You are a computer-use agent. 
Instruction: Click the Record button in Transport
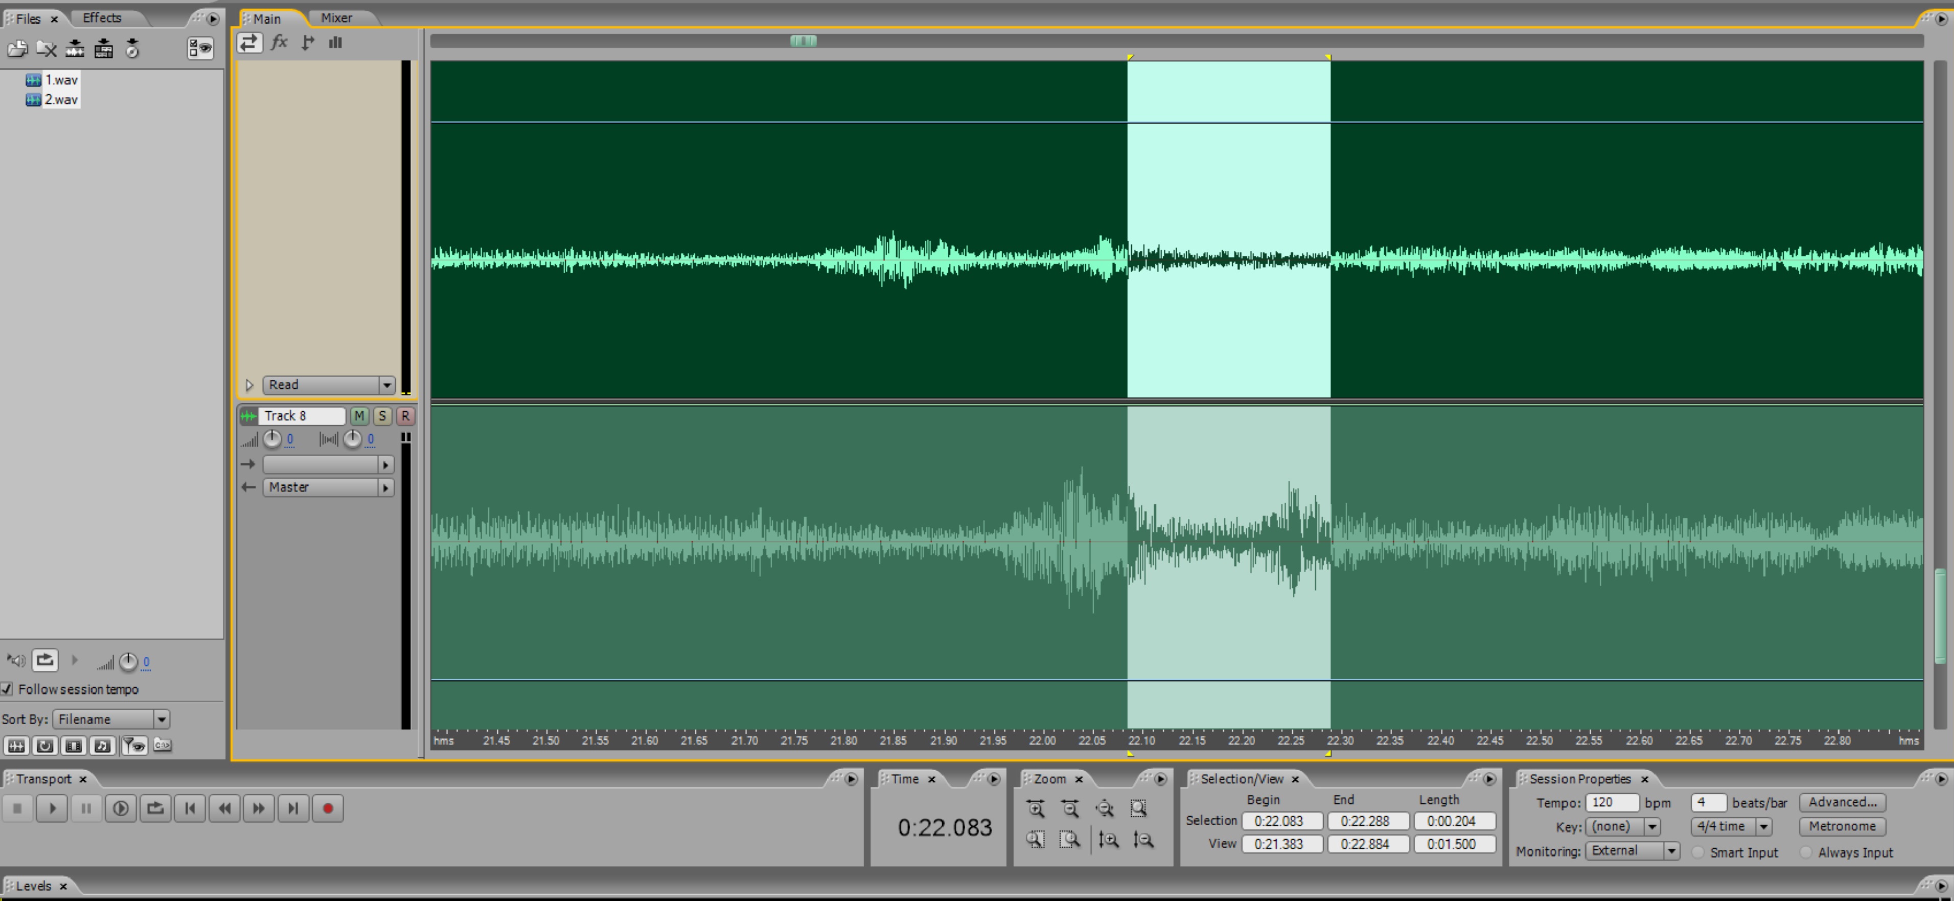point(328,808)
